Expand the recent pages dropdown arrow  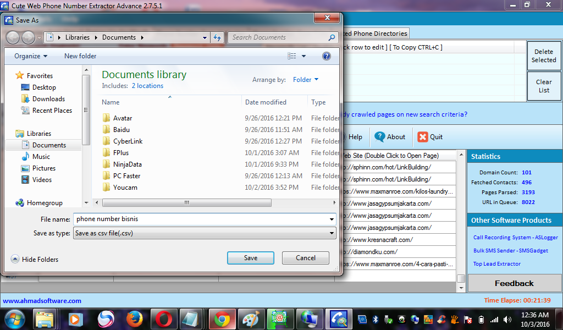[x=39, y=37]
